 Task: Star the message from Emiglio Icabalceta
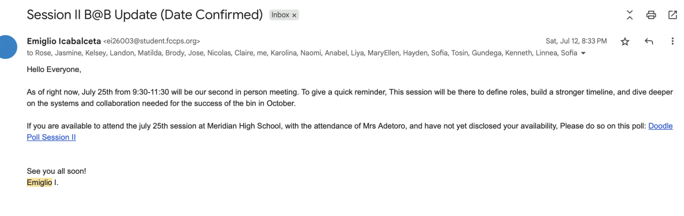pos(625,42)
